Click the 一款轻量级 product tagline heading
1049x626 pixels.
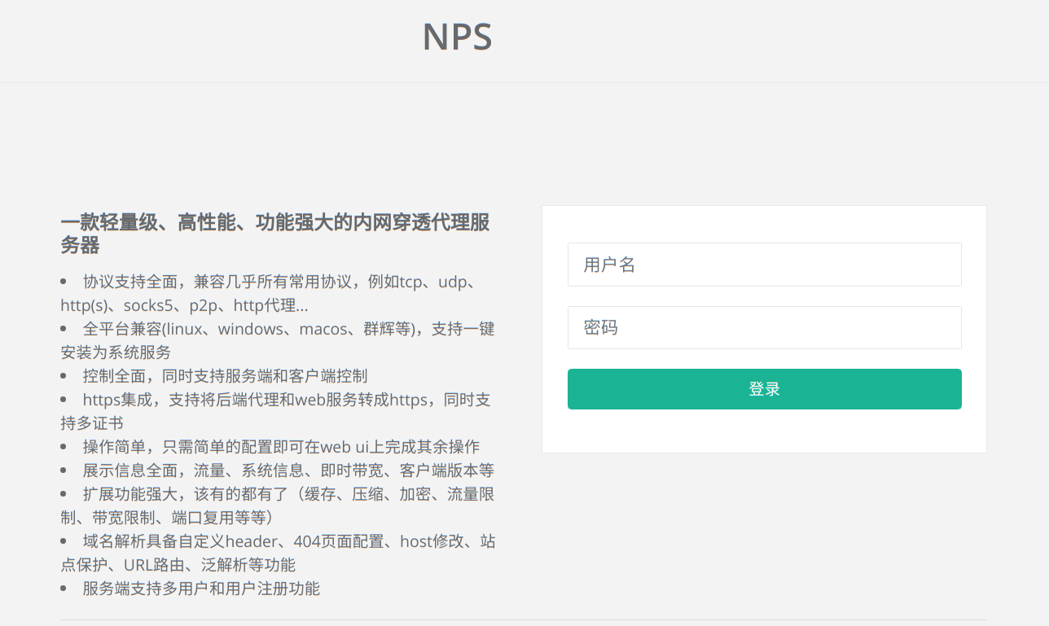(x=275, y=234)
